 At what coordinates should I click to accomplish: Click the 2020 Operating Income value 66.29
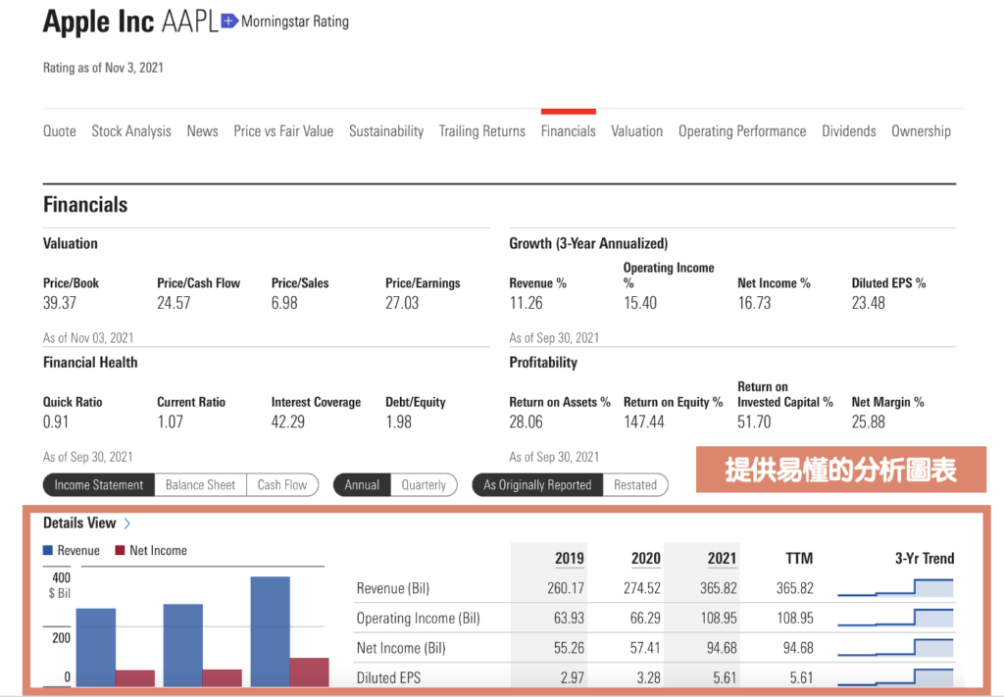(x=645, y=619)
